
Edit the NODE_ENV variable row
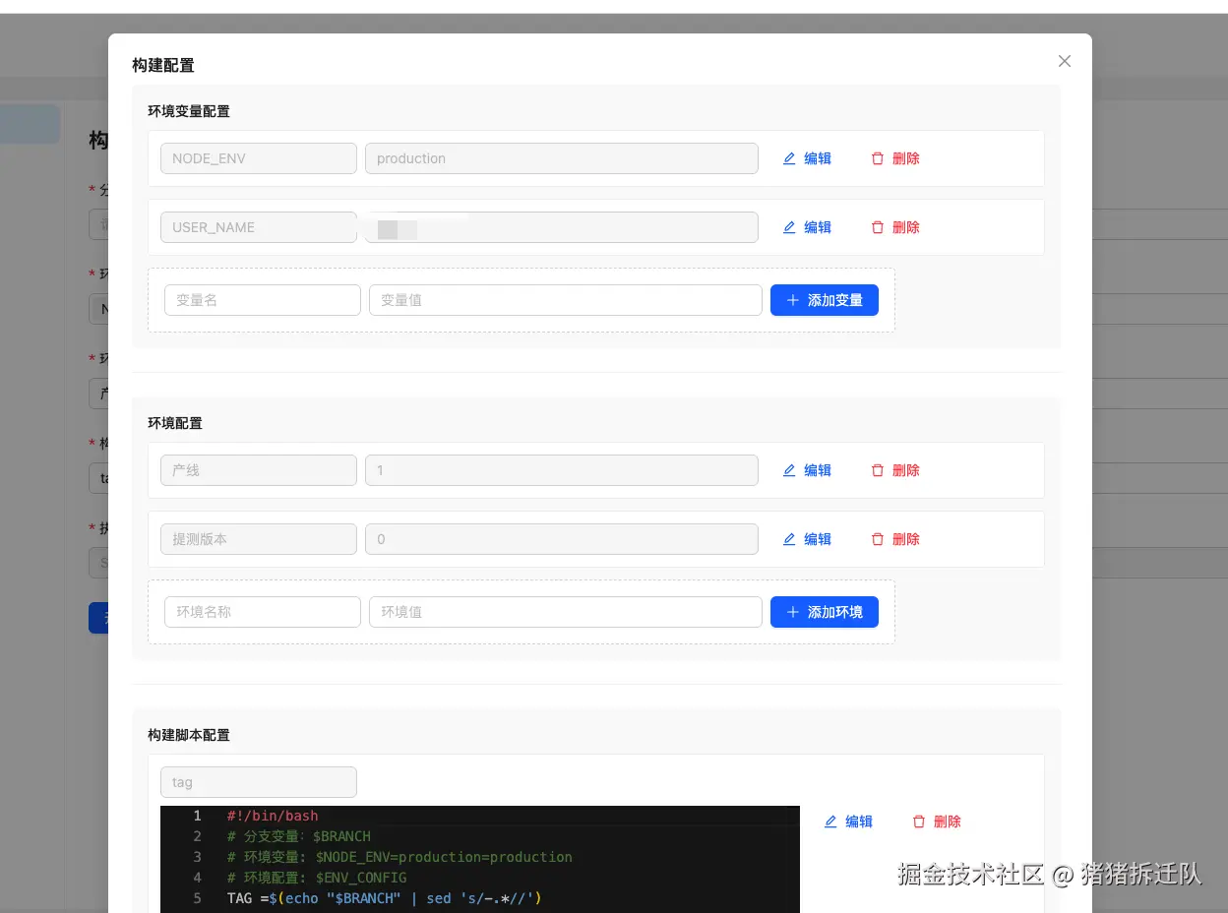tap(807, 158)
